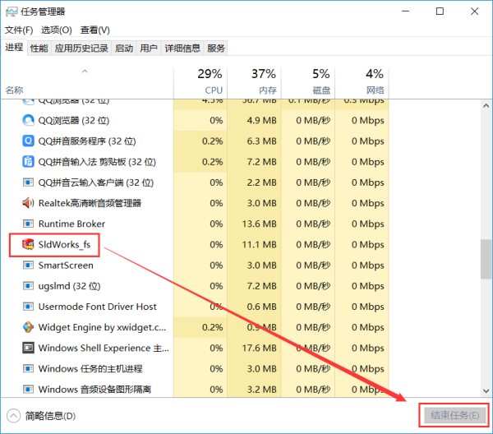Open the 选项(O) menu
493x434 pixels.
pos(57,30)
